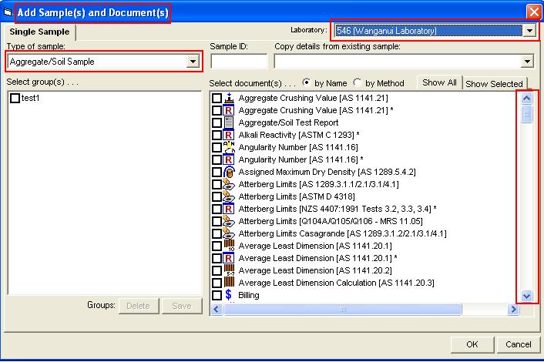Click the vertical scrollbar down arrow

(x=527, y=296)
